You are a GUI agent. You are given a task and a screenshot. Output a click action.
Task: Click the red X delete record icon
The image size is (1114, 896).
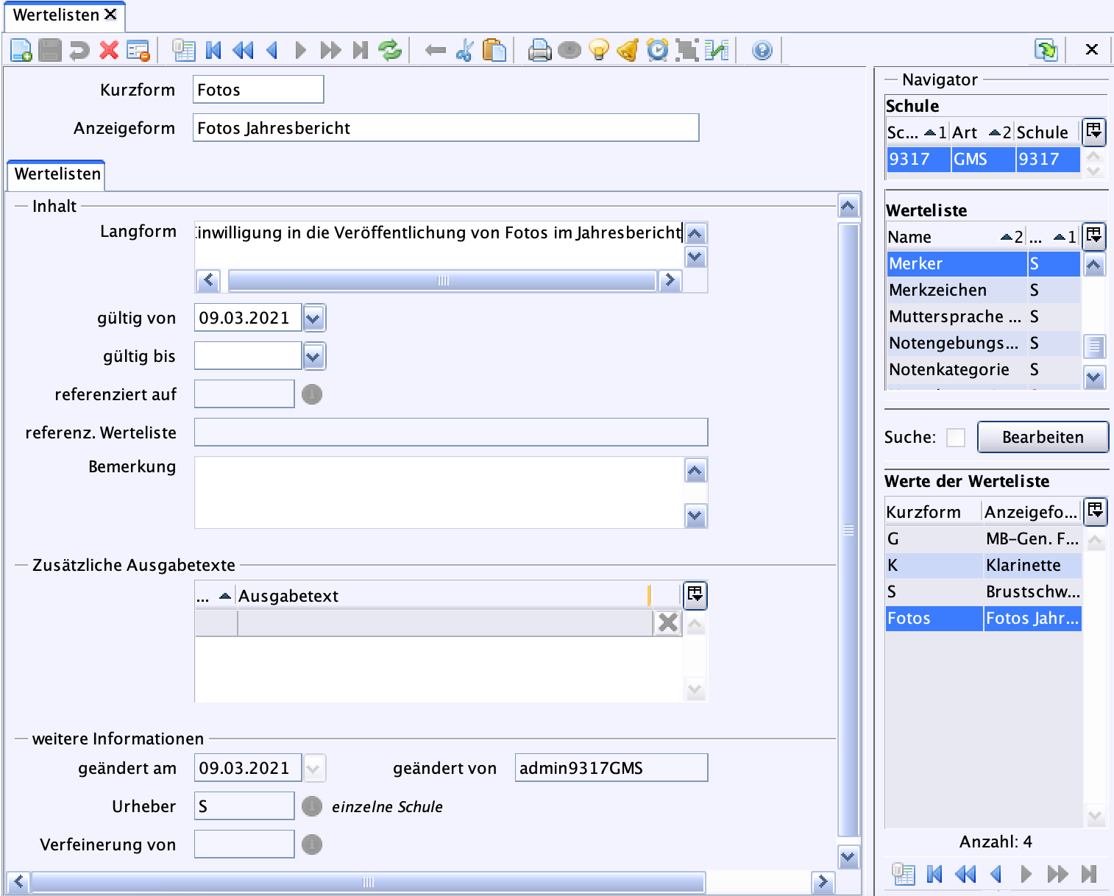109,50
